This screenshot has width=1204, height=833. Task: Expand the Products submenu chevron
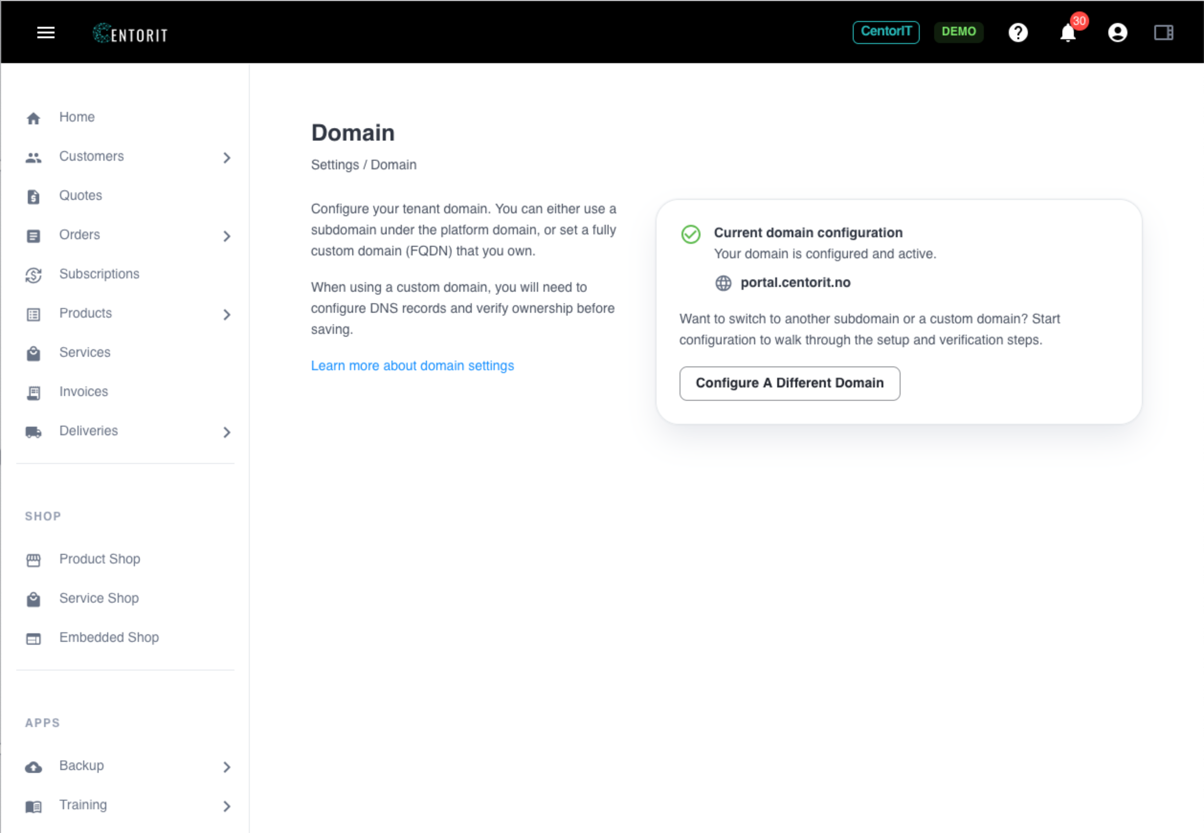(x=227, y=314)
